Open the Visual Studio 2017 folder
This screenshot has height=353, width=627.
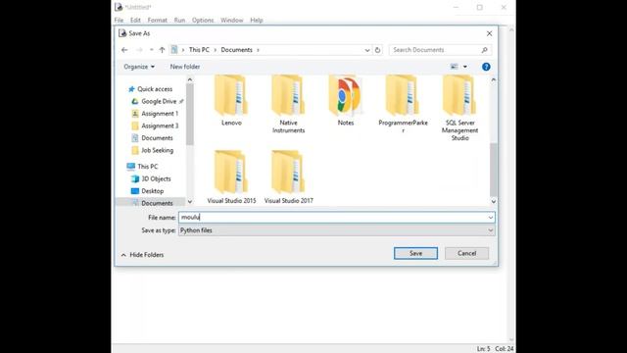[x=288, y=176]
